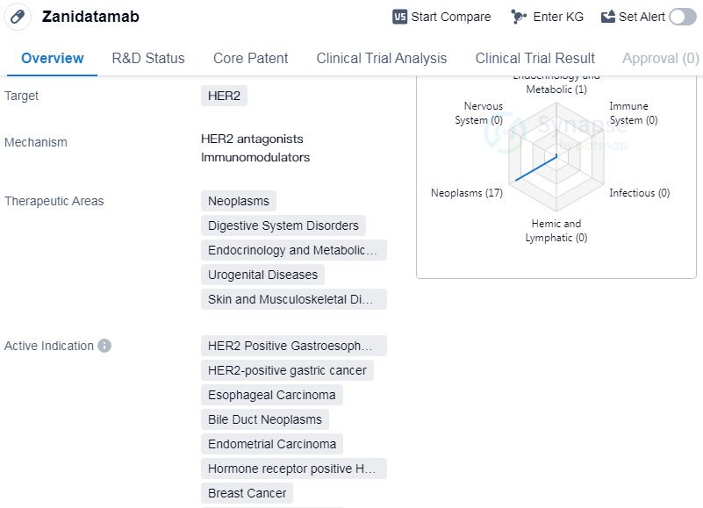Click info icon next to Active Indication
The height and width of the screenshot is (508, 703).
(104, 346)
